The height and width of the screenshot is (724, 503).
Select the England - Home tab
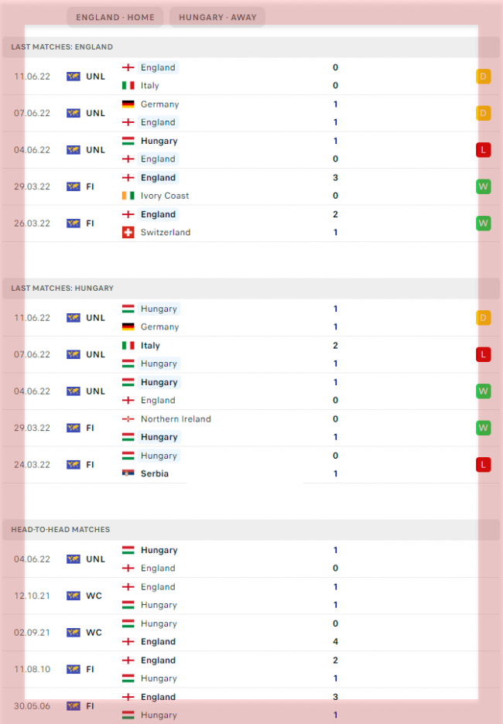tap(115, 17)
